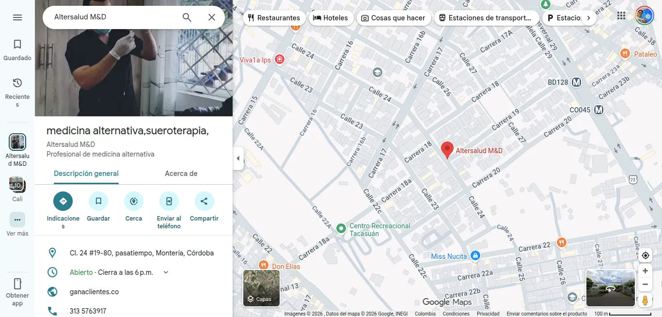Screen dimensions: 662x317
Task: Switch to Acerca de tab
Action: 181,174
